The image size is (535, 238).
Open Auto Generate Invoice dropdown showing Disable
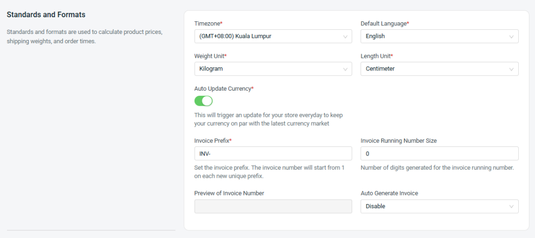[435, 207]
